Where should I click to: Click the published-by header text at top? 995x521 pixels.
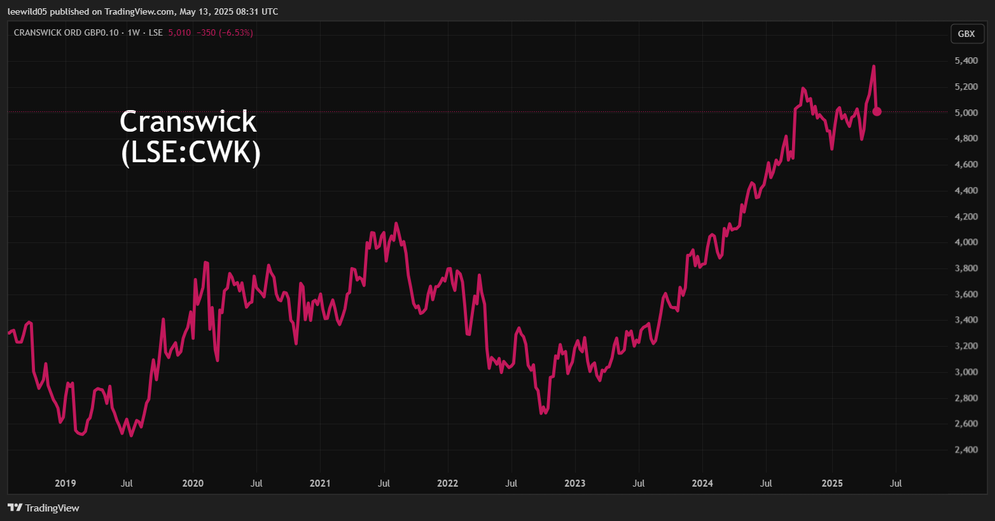[143, 11]
